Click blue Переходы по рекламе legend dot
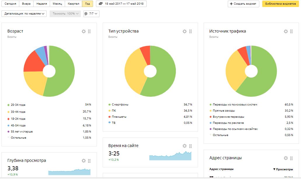 (211, 123)
